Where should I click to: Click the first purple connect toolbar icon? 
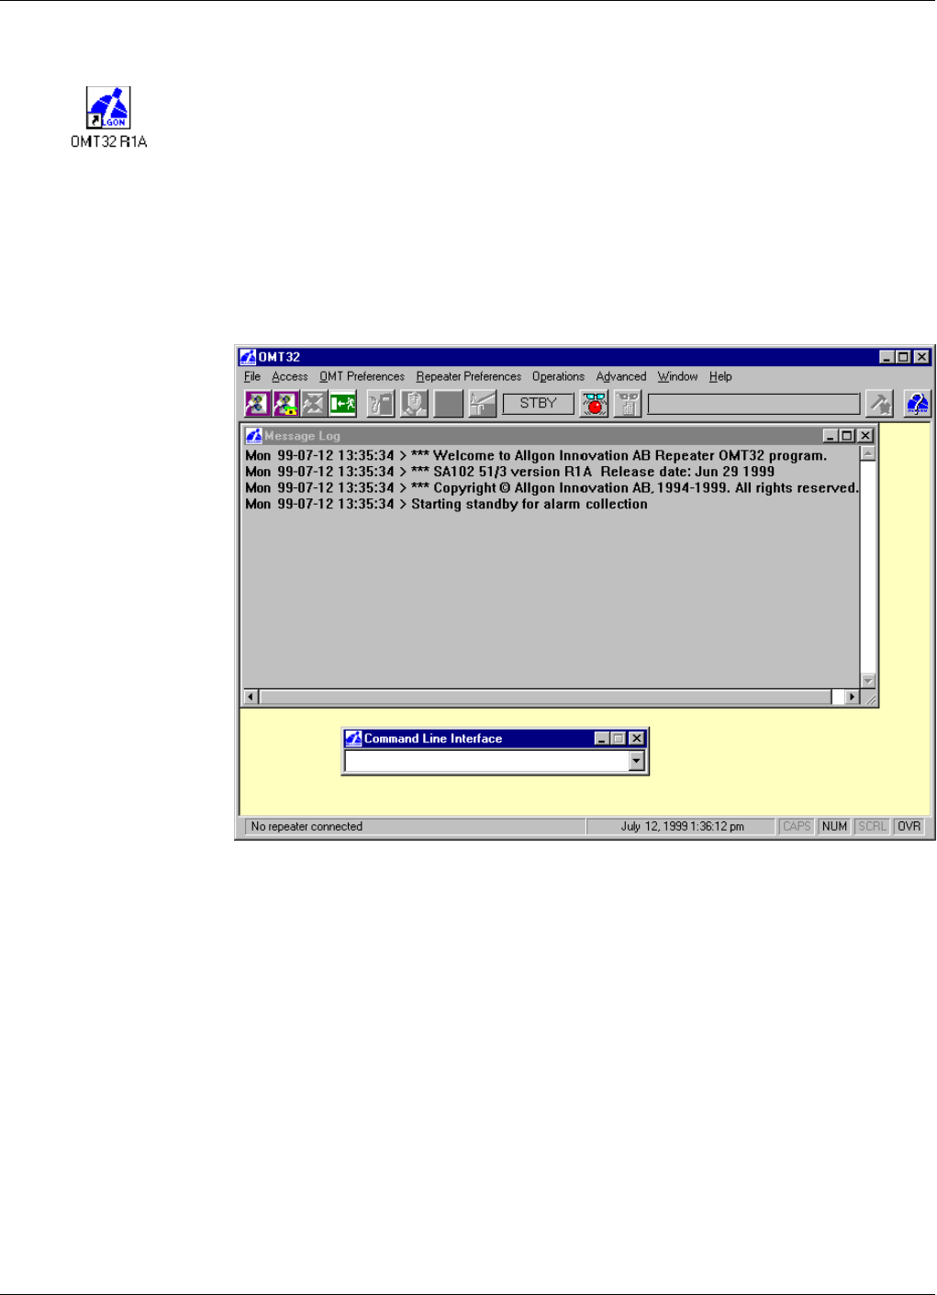pos(258,403)
